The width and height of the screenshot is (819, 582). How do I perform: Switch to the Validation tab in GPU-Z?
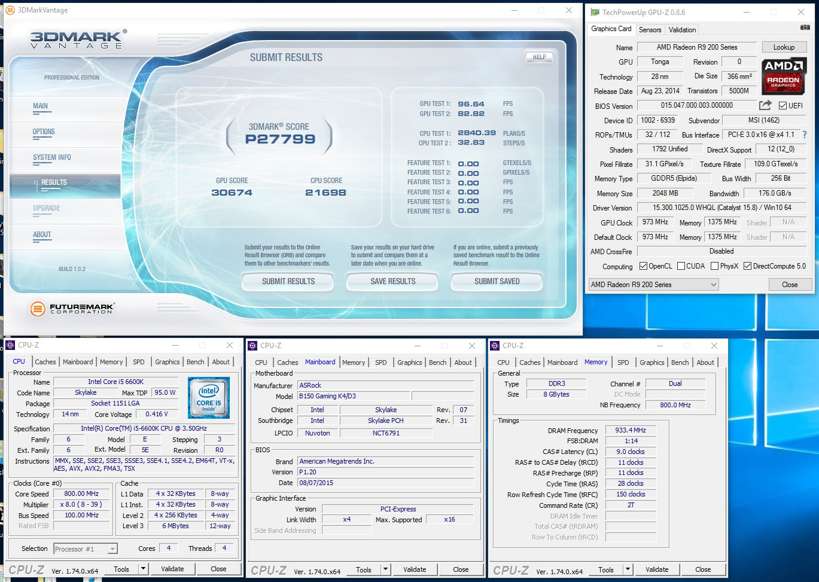coord(682,30)
